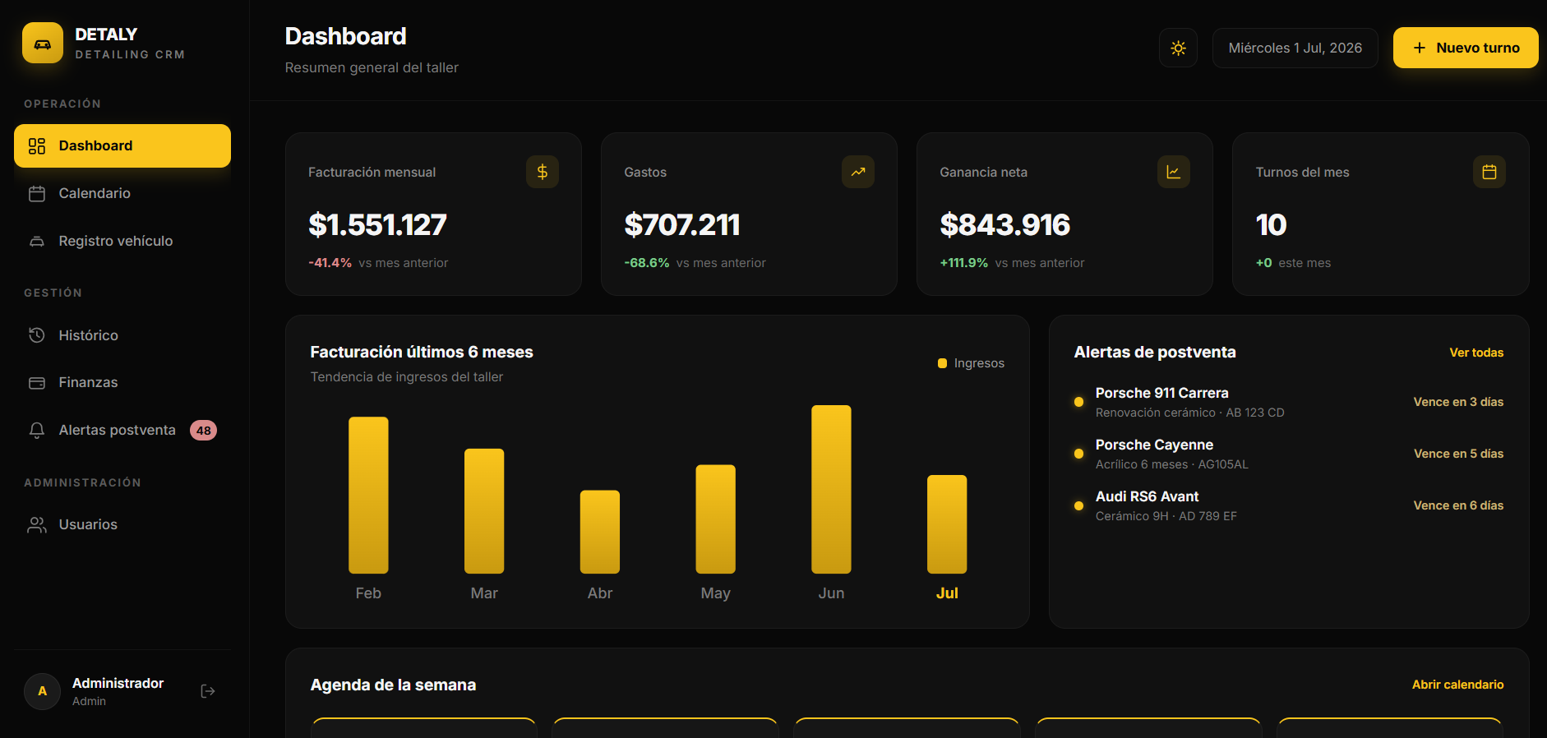The height and width of the screenshot is (738, 1547).
Task: Click the date display Miércoles 1 Jul, 2026
Action: (x=1295, y=48)
